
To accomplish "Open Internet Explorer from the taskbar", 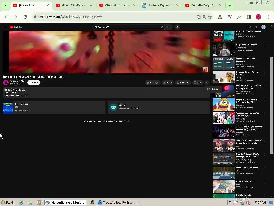I will click(x=21, y=203).
